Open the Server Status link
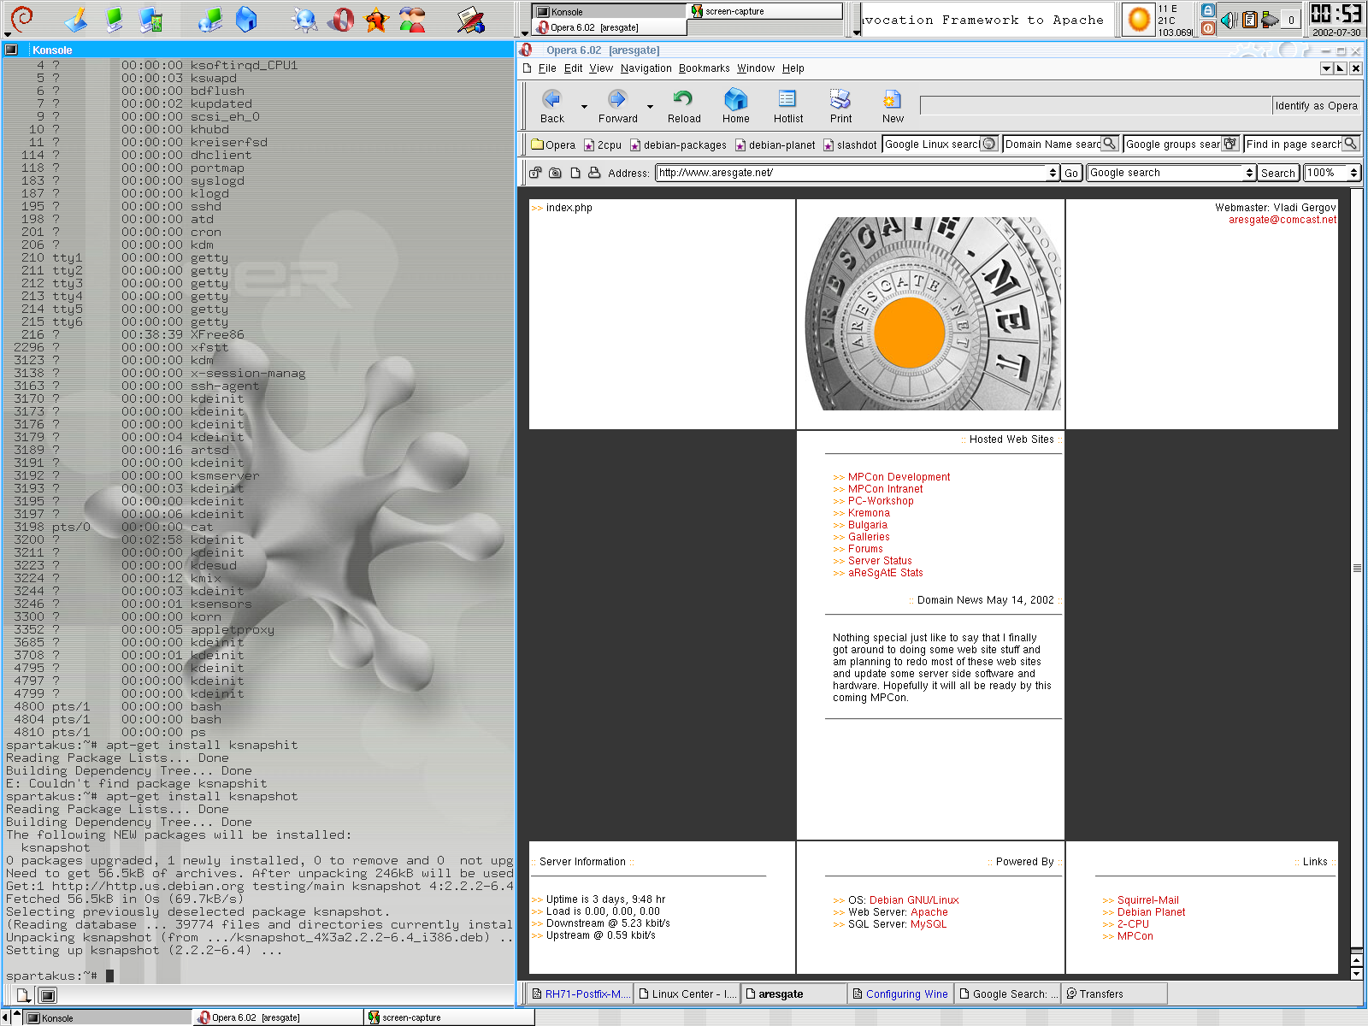This screenshot has height=1026, width=1368. pyautogui.click(x=880, y=561)
